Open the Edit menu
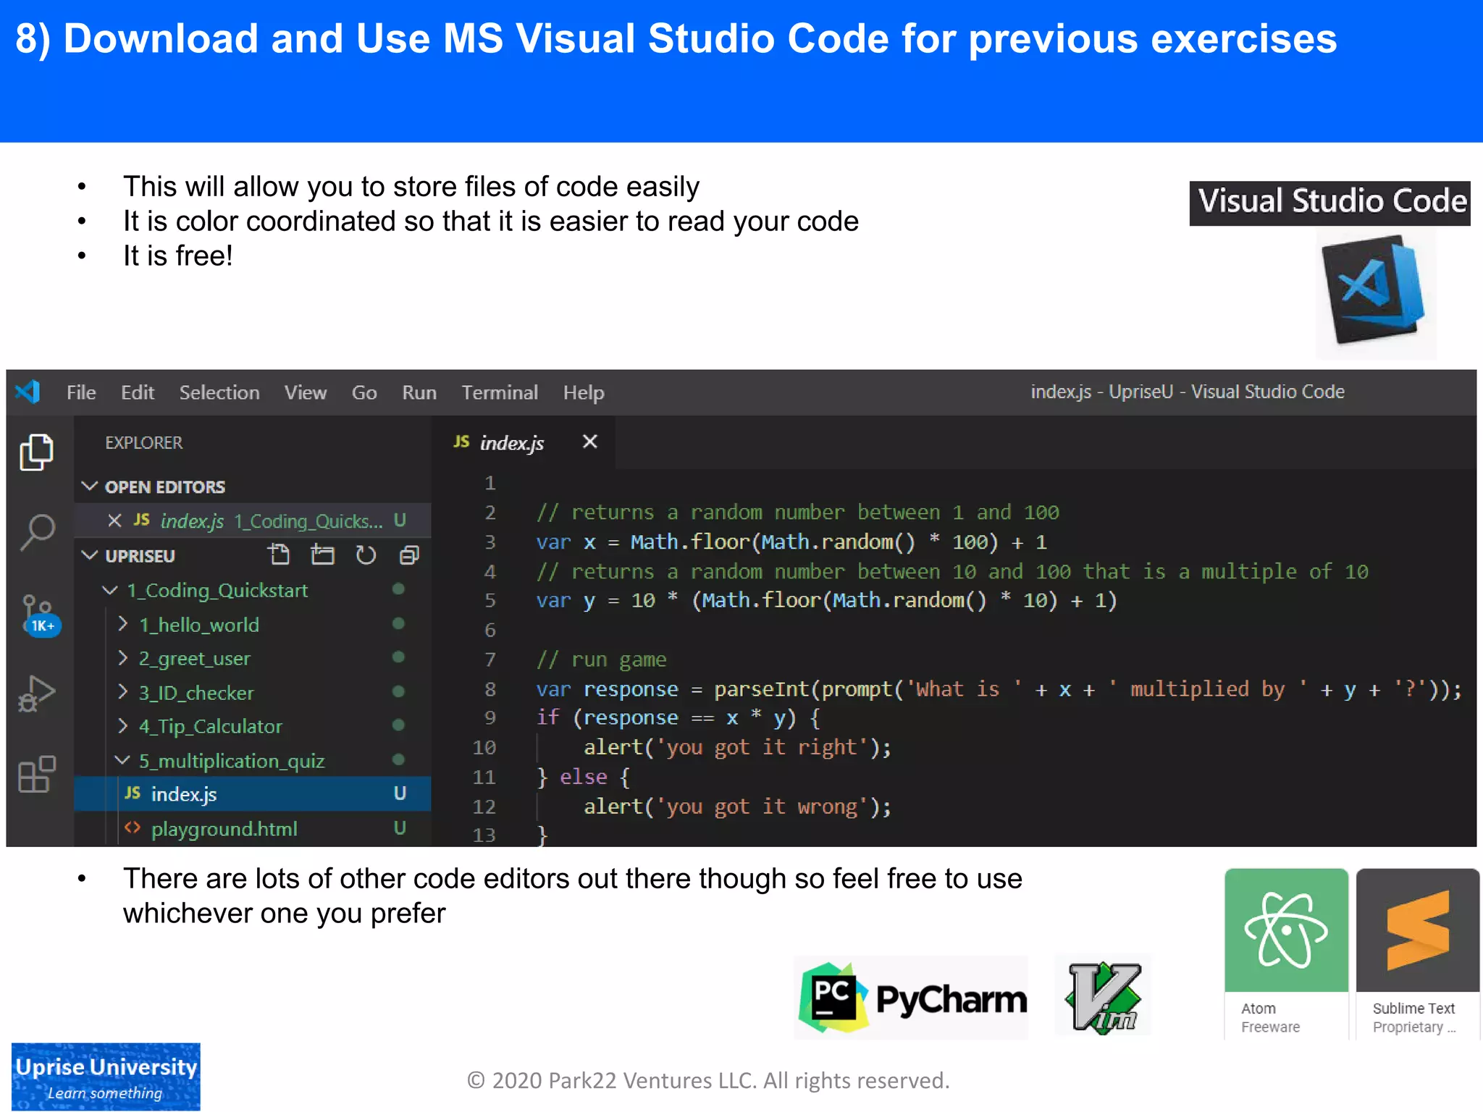Image resolution: width=1483 pixels, height=1112 pixels. (x=138, y=392)
